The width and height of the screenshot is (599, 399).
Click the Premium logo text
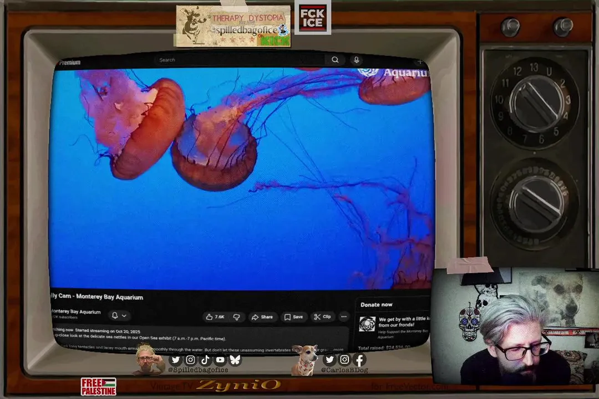70,63
